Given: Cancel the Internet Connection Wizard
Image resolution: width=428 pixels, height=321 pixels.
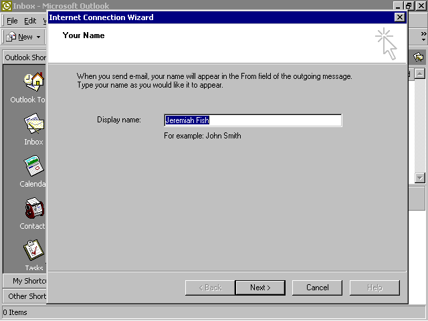Looking at the screenshot, I should 317,288.
